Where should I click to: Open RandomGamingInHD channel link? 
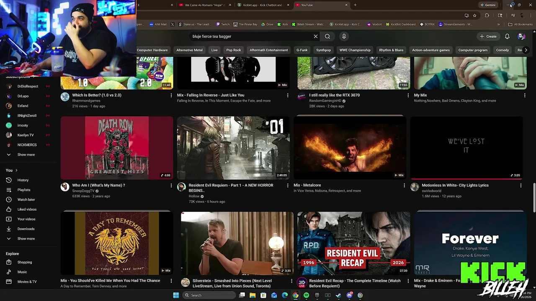coord(325,101)
